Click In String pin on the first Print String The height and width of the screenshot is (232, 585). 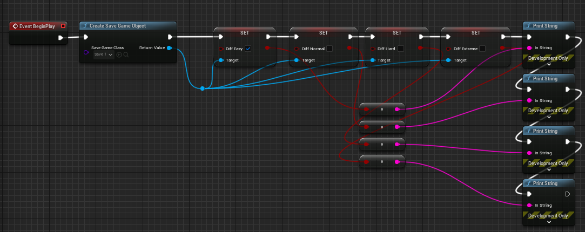[529, 48]
